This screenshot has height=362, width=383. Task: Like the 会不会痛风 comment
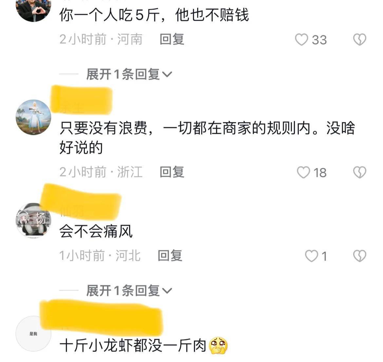pos(312,256)
